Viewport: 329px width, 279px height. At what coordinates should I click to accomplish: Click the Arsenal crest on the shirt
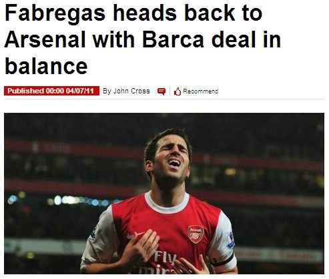pyautogui.click(x=196, y=234)
